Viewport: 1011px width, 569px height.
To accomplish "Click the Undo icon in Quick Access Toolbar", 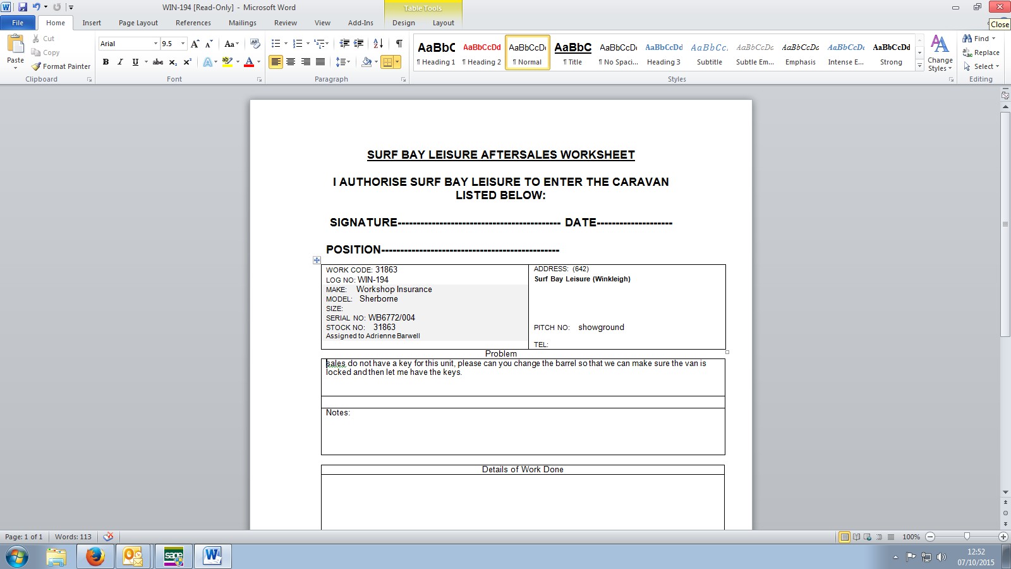I will point(37,7).
